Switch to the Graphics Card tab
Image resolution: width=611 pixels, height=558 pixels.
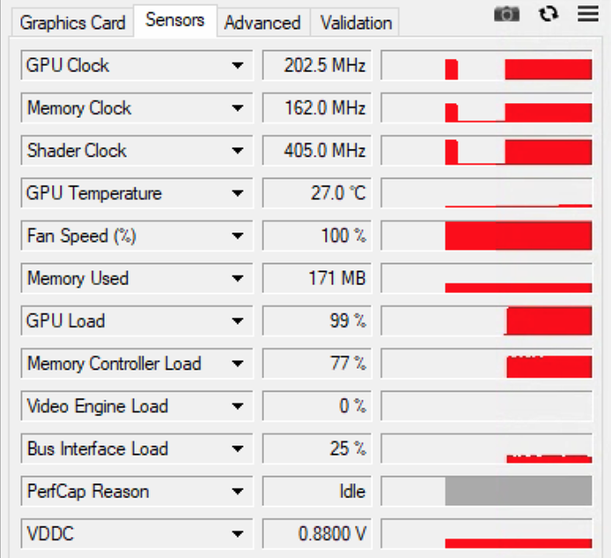(x=72, y=23)
